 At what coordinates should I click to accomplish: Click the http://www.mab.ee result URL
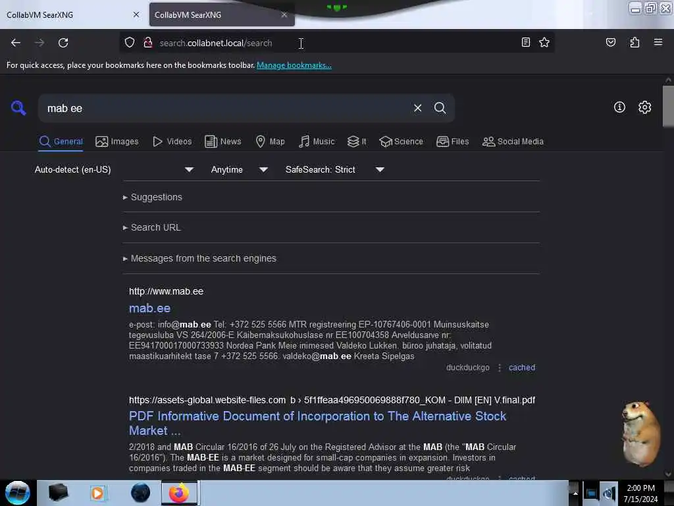166,291
